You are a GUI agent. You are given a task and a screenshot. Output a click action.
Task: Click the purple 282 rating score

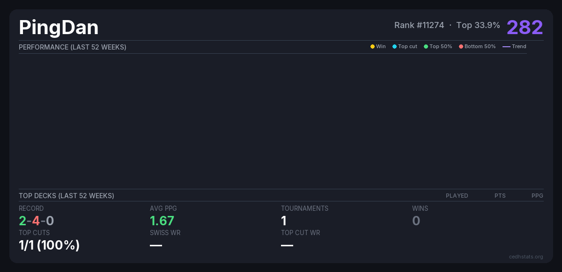(x=525, y=28)
